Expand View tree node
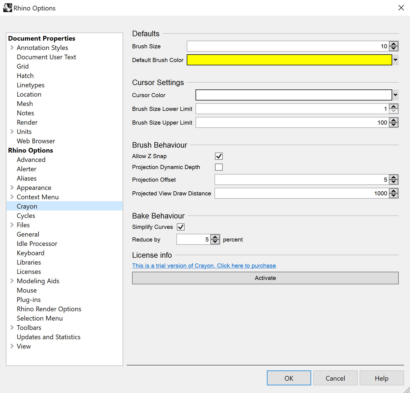Viewport: 410px width, 393px height. [x=12, y=346]
